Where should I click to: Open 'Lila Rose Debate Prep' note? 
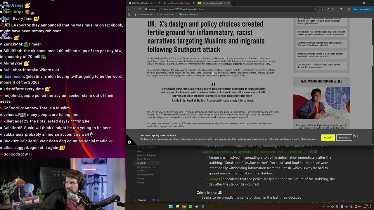[146, 167]
